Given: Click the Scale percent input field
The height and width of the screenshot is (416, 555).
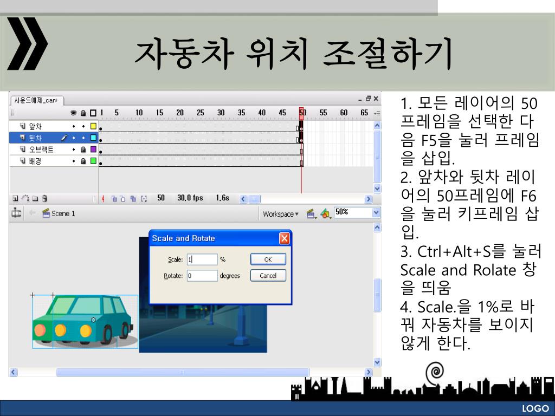Looking at the screenshot, I should [202, 259].
